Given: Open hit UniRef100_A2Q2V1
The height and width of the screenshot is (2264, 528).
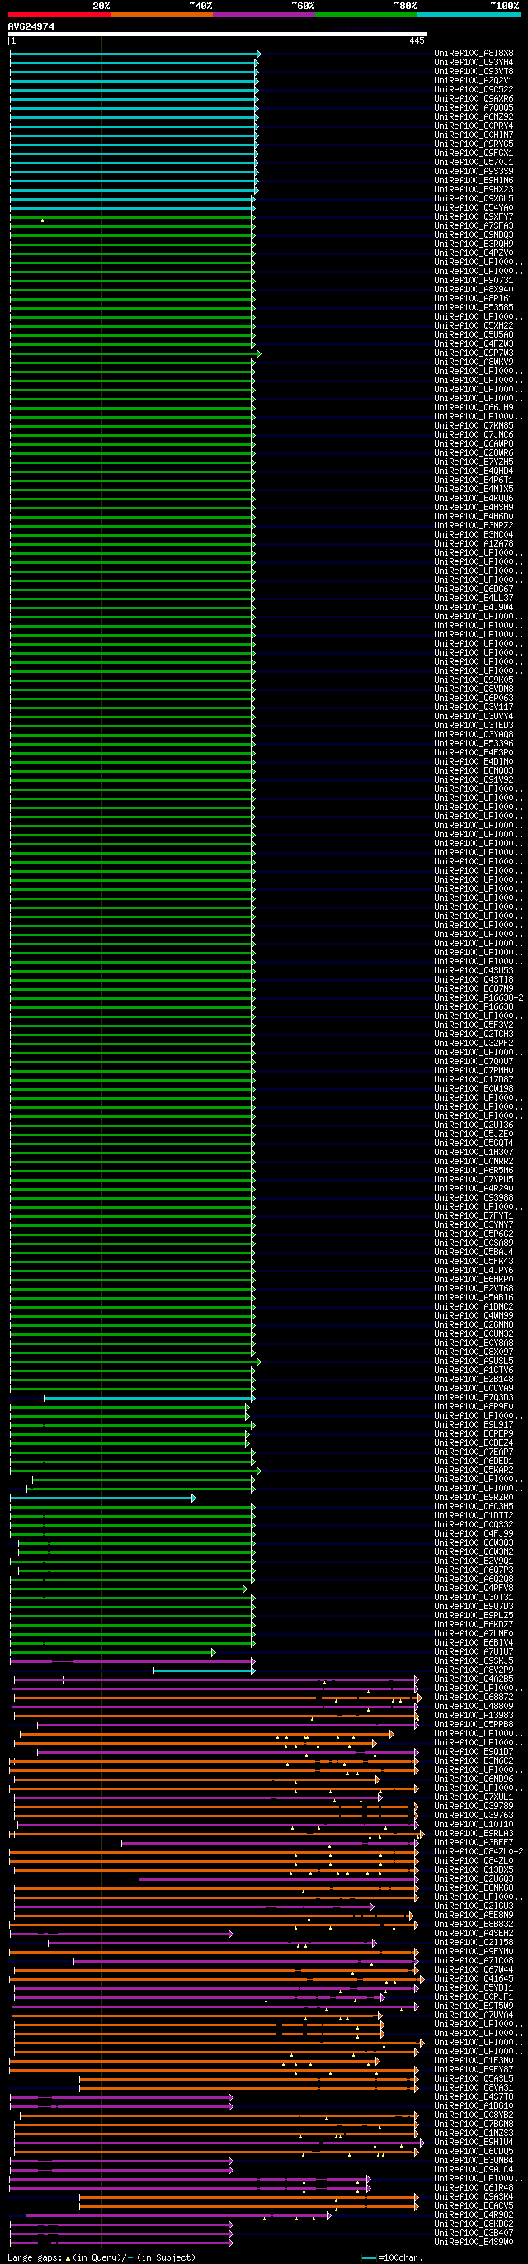Looking at the screenshot, I should coord(474,81).
